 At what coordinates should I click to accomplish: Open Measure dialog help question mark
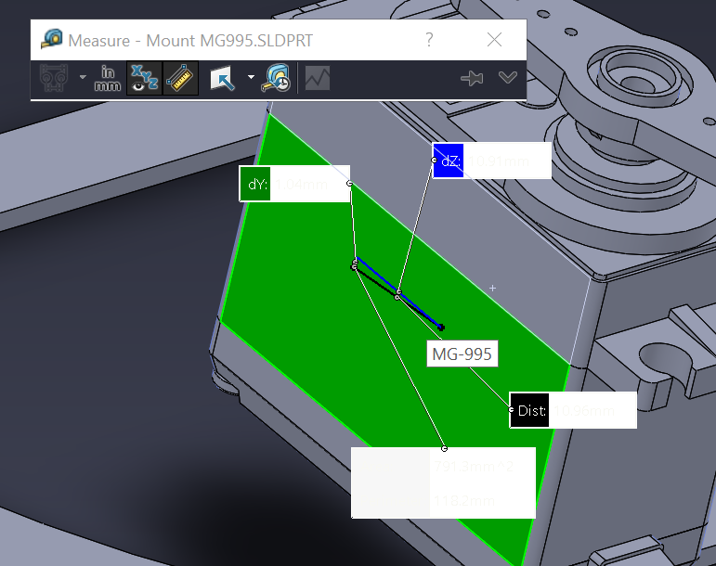coord(429,40)
